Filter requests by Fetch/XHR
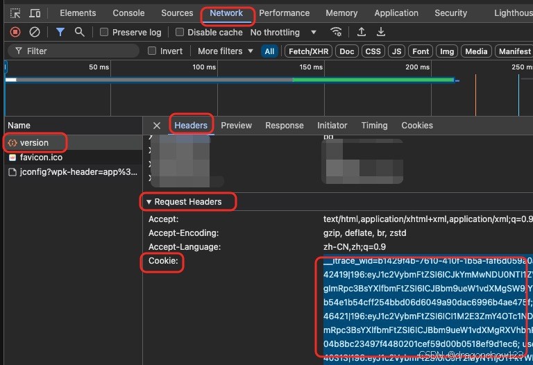The width and height of the screenshot is (533, 365). (309, 51)
